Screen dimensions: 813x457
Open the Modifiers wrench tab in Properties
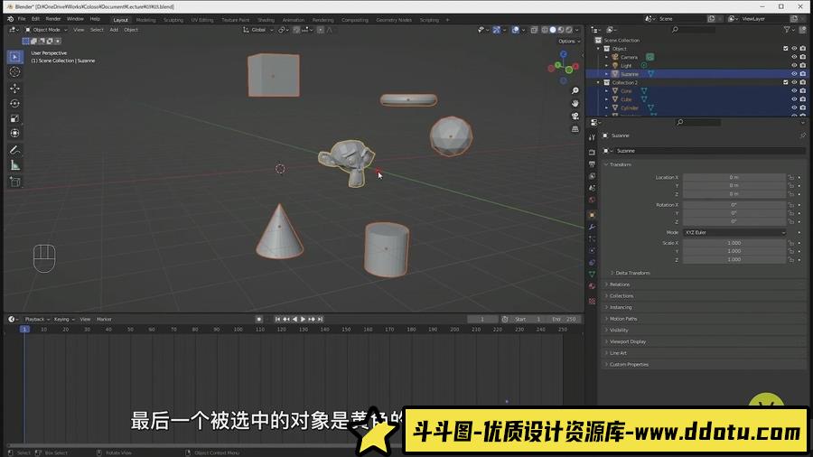coord(592,227)
